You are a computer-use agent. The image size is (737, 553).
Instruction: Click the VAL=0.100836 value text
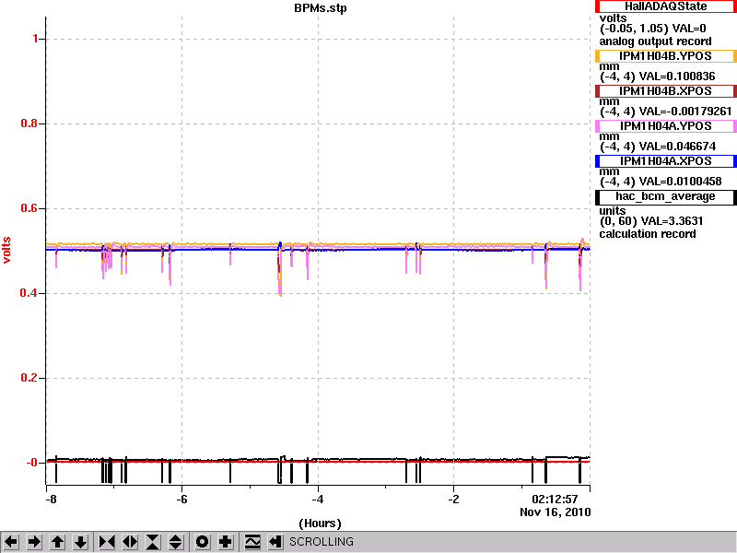tap(677, 76)
